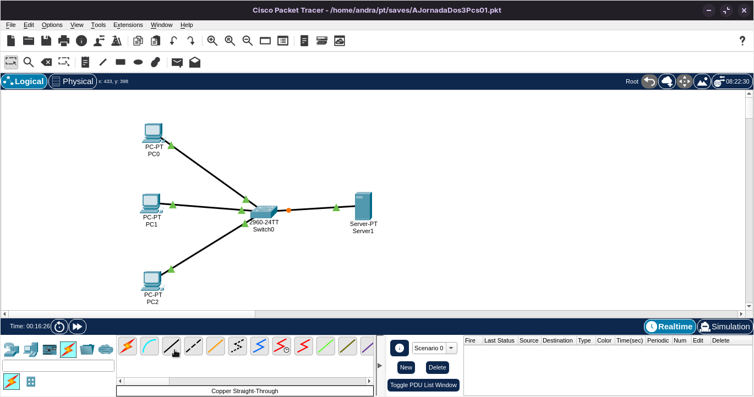Zoom out of the workspace
The image size is (754, 397).
(248, 41)
